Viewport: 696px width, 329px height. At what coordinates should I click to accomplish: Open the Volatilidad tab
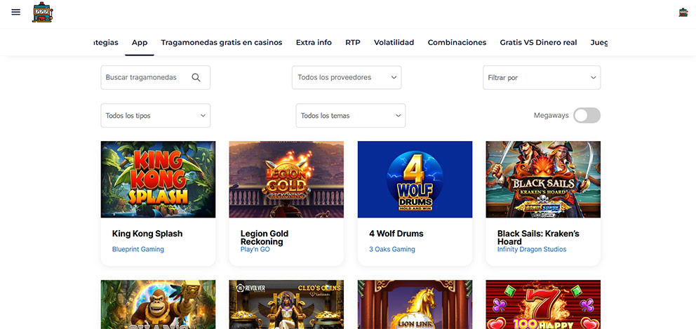click(x=394, y=43)
